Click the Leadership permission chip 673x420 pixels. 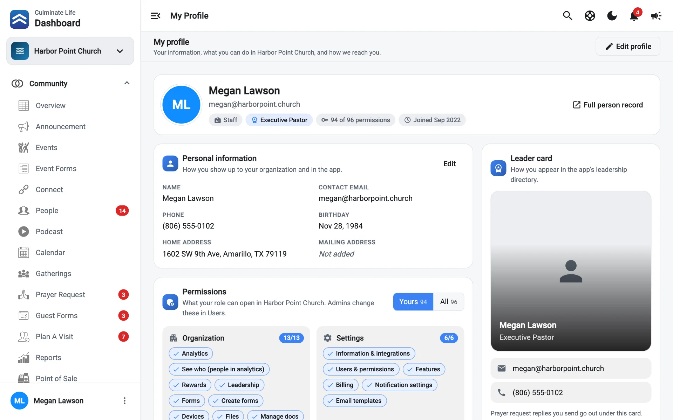239,385
